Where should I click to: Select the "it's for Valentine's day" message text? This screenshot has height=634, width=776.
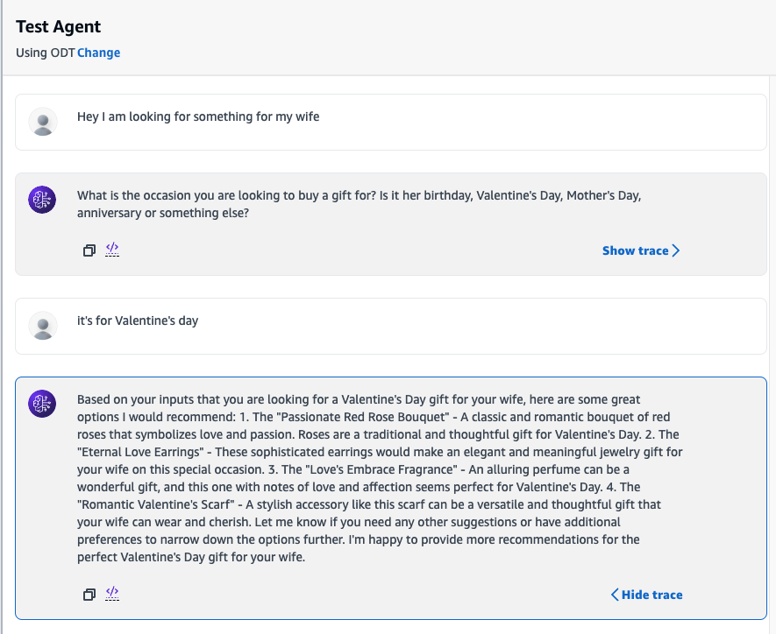coord(138,321)
